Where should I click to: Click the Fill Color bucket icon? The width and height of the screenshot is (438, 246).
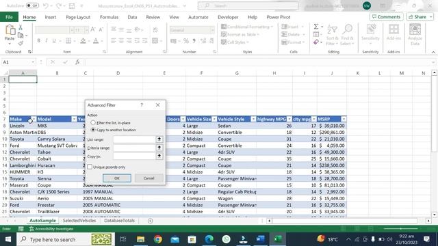(x=83, y=41)
